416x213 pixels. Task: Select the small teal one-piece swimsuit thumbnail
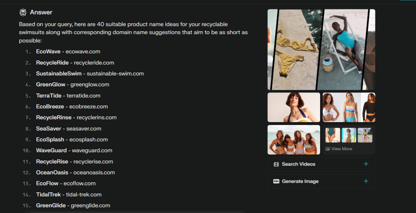[x=333, y=135]
